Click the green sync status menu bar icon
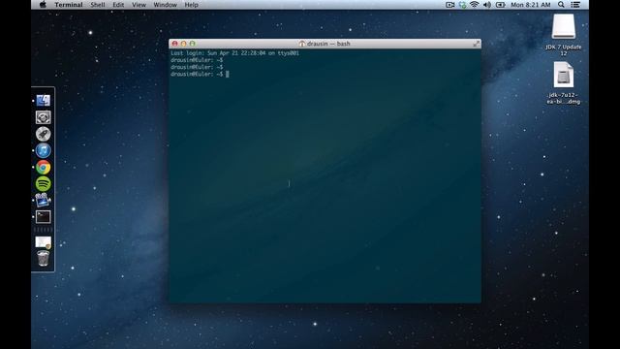This screenshot has width=620, height=349. pyautogui.click(x=462, y=5)
